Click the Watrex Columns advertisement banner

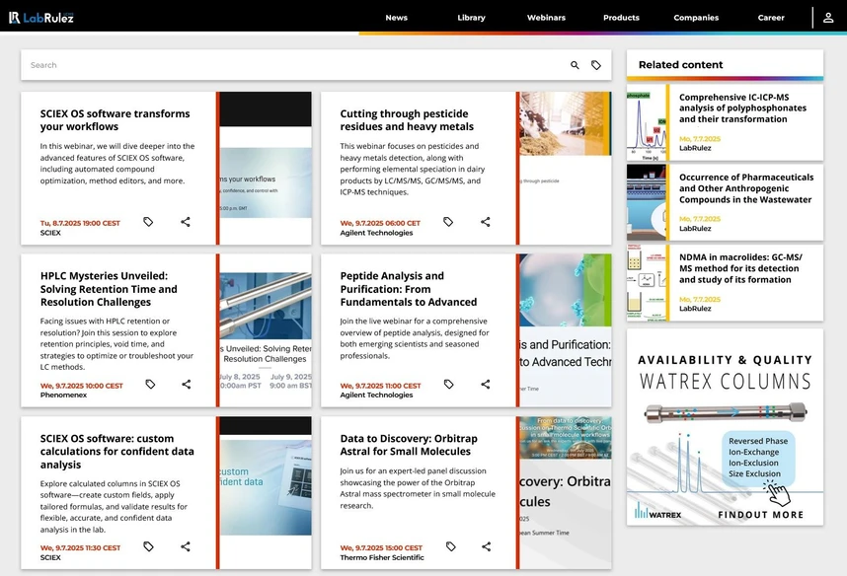(725, 426)
